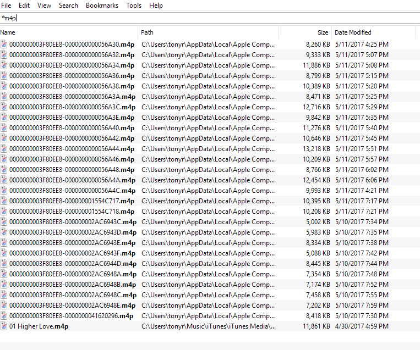The height and width of the screenshot is (350, 420).
Task: Click size value 12,716 KB
Action: [x=317, y=107]
